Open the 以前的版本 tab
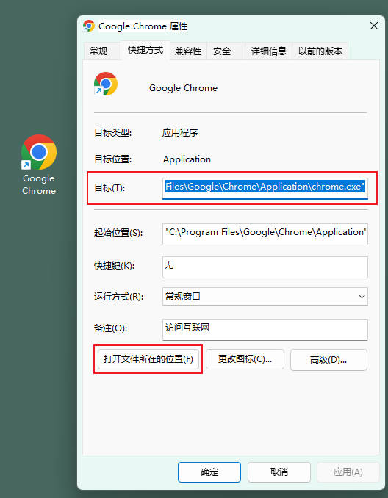 (x=320, y=51)
